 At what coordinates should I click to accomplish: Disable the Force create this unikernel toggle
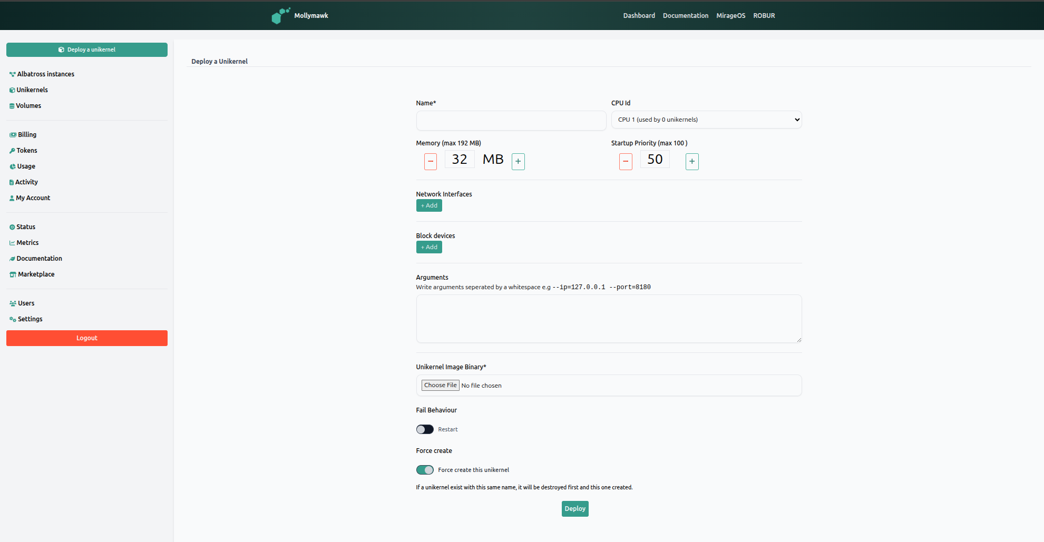coord(425,469)
